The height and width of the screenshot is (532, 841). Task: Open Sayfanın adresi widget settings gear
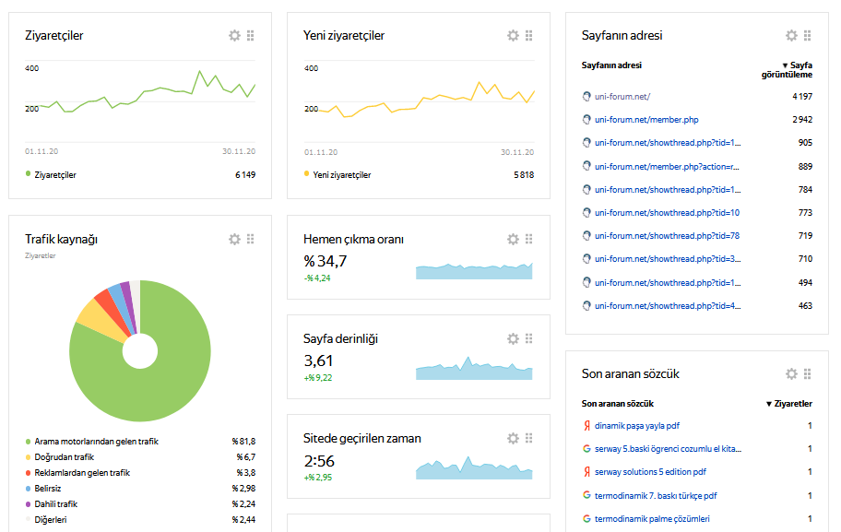tap(791, 35)
